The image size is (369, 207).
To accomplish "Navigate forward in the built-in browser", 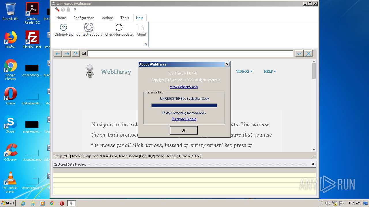I will point(67,53).
